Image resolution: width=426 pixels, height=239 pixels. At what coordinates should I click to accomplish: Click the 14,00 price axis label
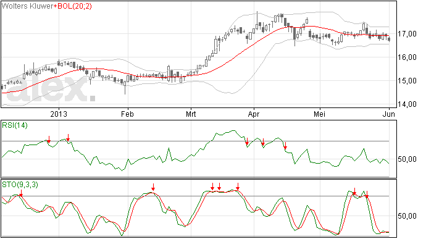pos(407,104)
